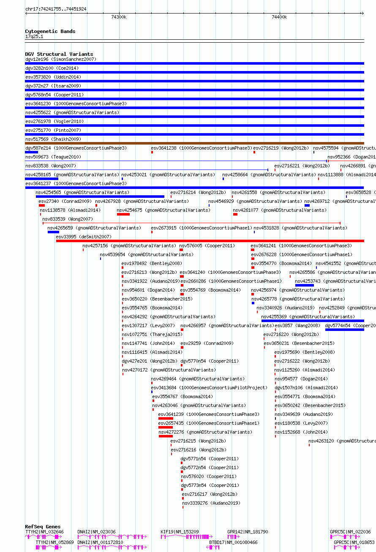Click the red nsv4254675 variant bar
The image size is (376, 552).
coord(123,214)
